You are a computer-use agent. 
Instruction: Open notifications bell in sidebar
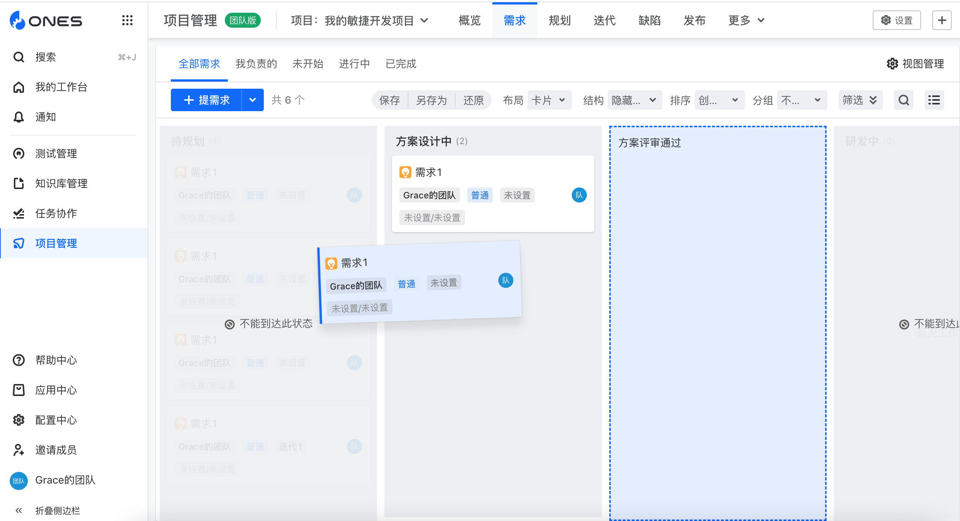pos(19,117)
